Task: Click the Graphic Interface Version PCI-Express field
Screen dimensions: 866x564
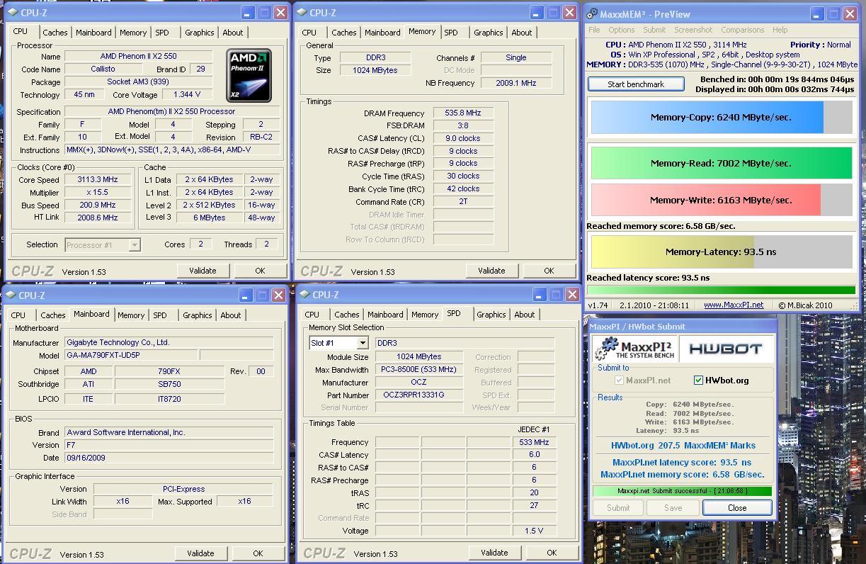Action: tap(183, 489)
